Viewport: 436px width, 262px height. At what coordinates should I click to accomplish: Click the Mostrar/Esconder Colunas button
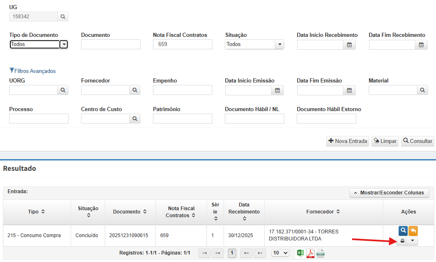pyautogui.click(x=389, y=192)
